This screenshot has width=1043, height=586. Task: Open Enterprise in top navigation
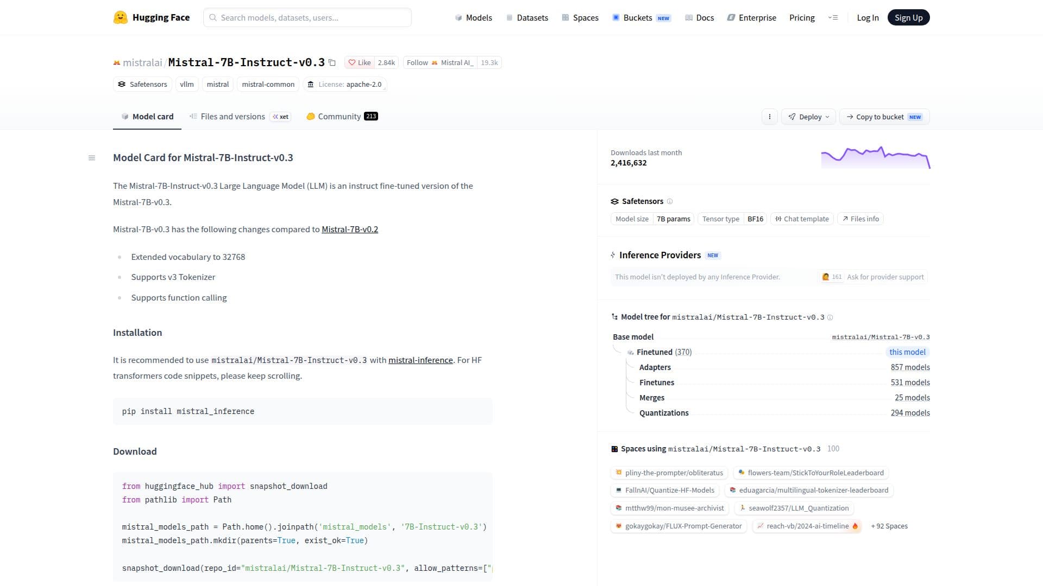click(x=751, y=17)
